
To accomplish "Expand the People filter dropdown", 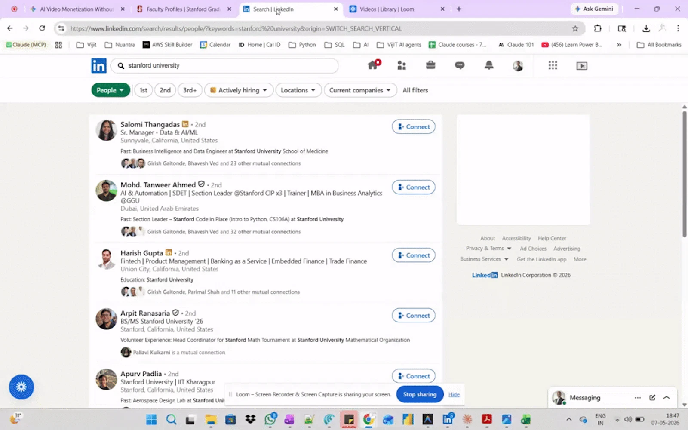I will (x=111, y=90).
